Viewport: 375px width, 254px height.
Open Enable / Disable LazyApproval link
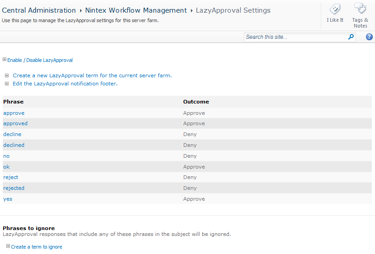(x=40, y=60)
